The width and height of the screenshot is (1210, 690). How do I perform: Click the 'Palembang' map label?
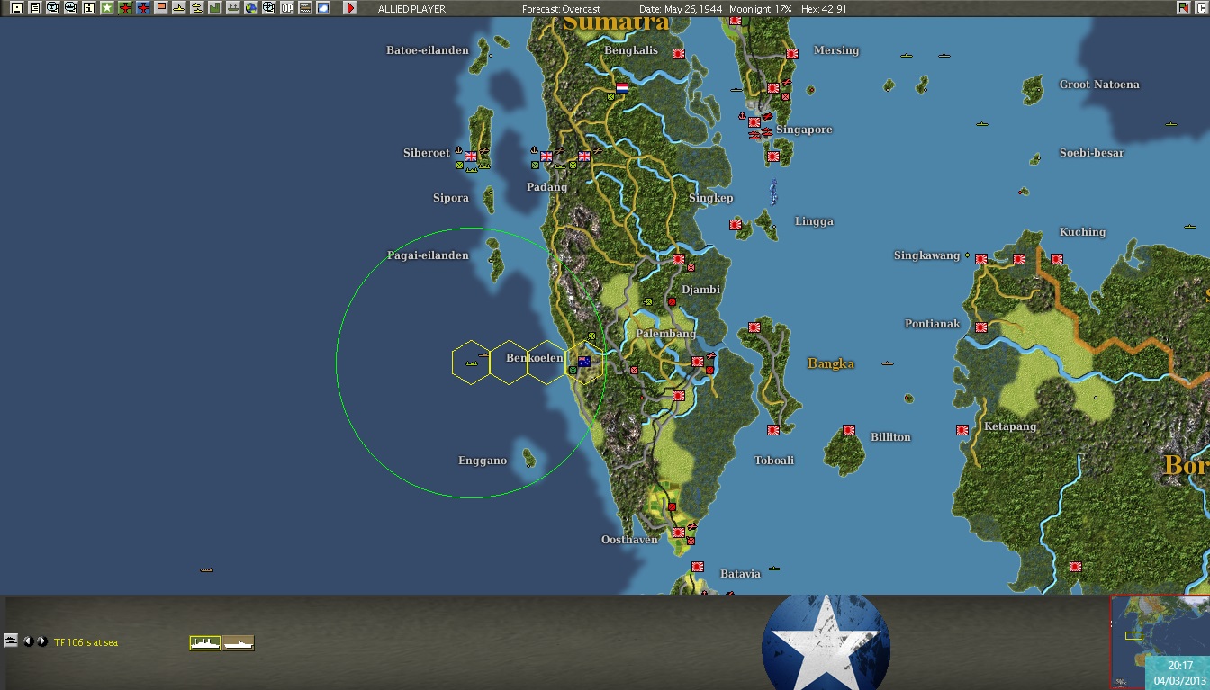pyautogui.click(x=666, y=334)
